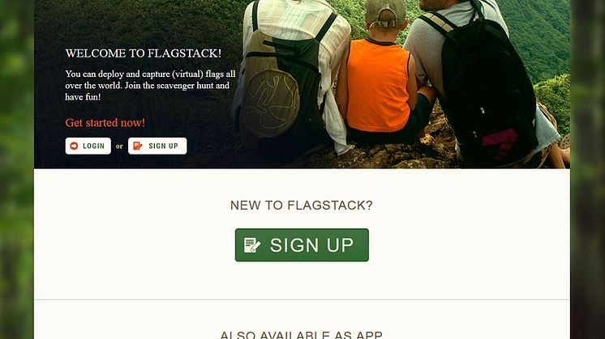
Task: Click the 'or' text between the login buttons
Action: 119,146
